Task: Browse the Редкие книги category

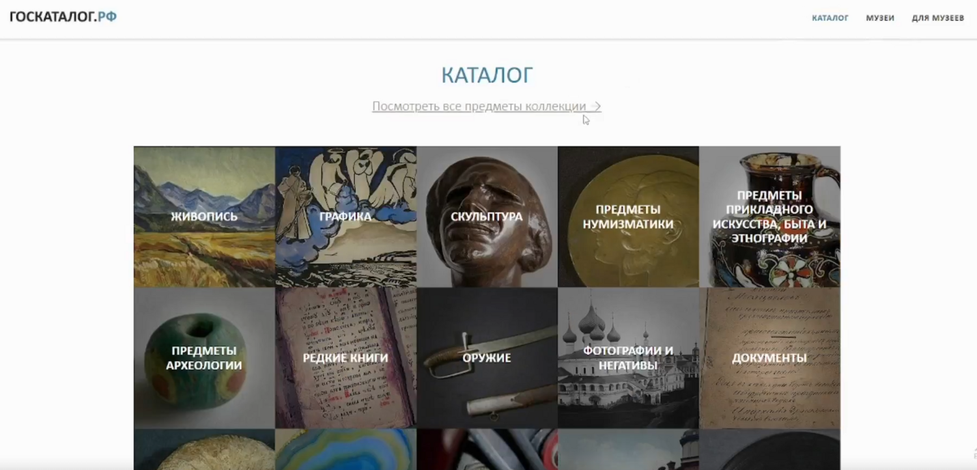Action: pyautogui.click(x=346, y=358)
